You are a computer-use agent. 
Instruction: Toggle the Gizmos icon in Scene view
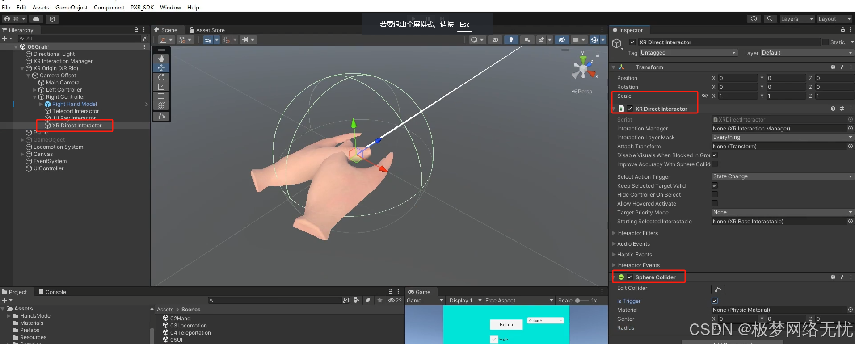coord(594,40)
